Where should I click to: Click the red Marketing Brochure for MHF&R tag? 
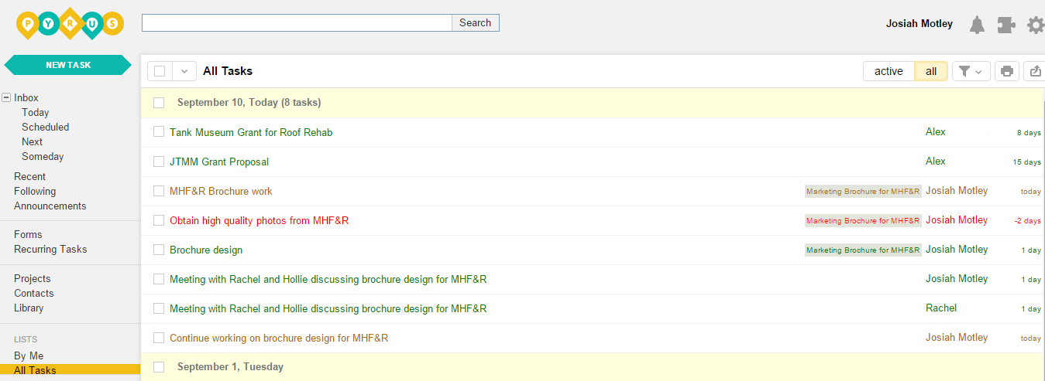(863, 220)
